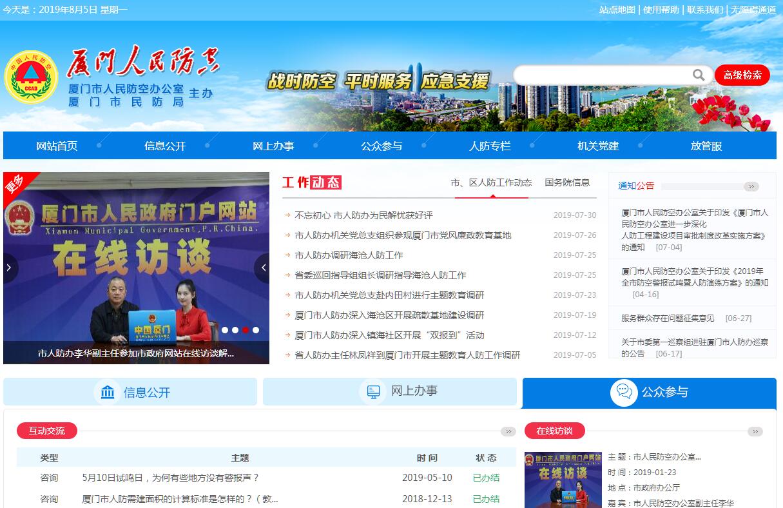Screen dimensions: 783x508
Task: Select the 公众参与 section tab
Action: click(x=650, y=393)
